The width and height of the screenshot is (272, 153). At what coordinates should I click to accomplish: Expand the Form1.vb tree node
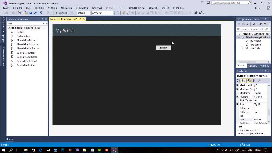tap(242, 48)
